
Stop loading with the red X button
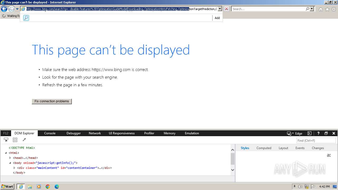227,9
